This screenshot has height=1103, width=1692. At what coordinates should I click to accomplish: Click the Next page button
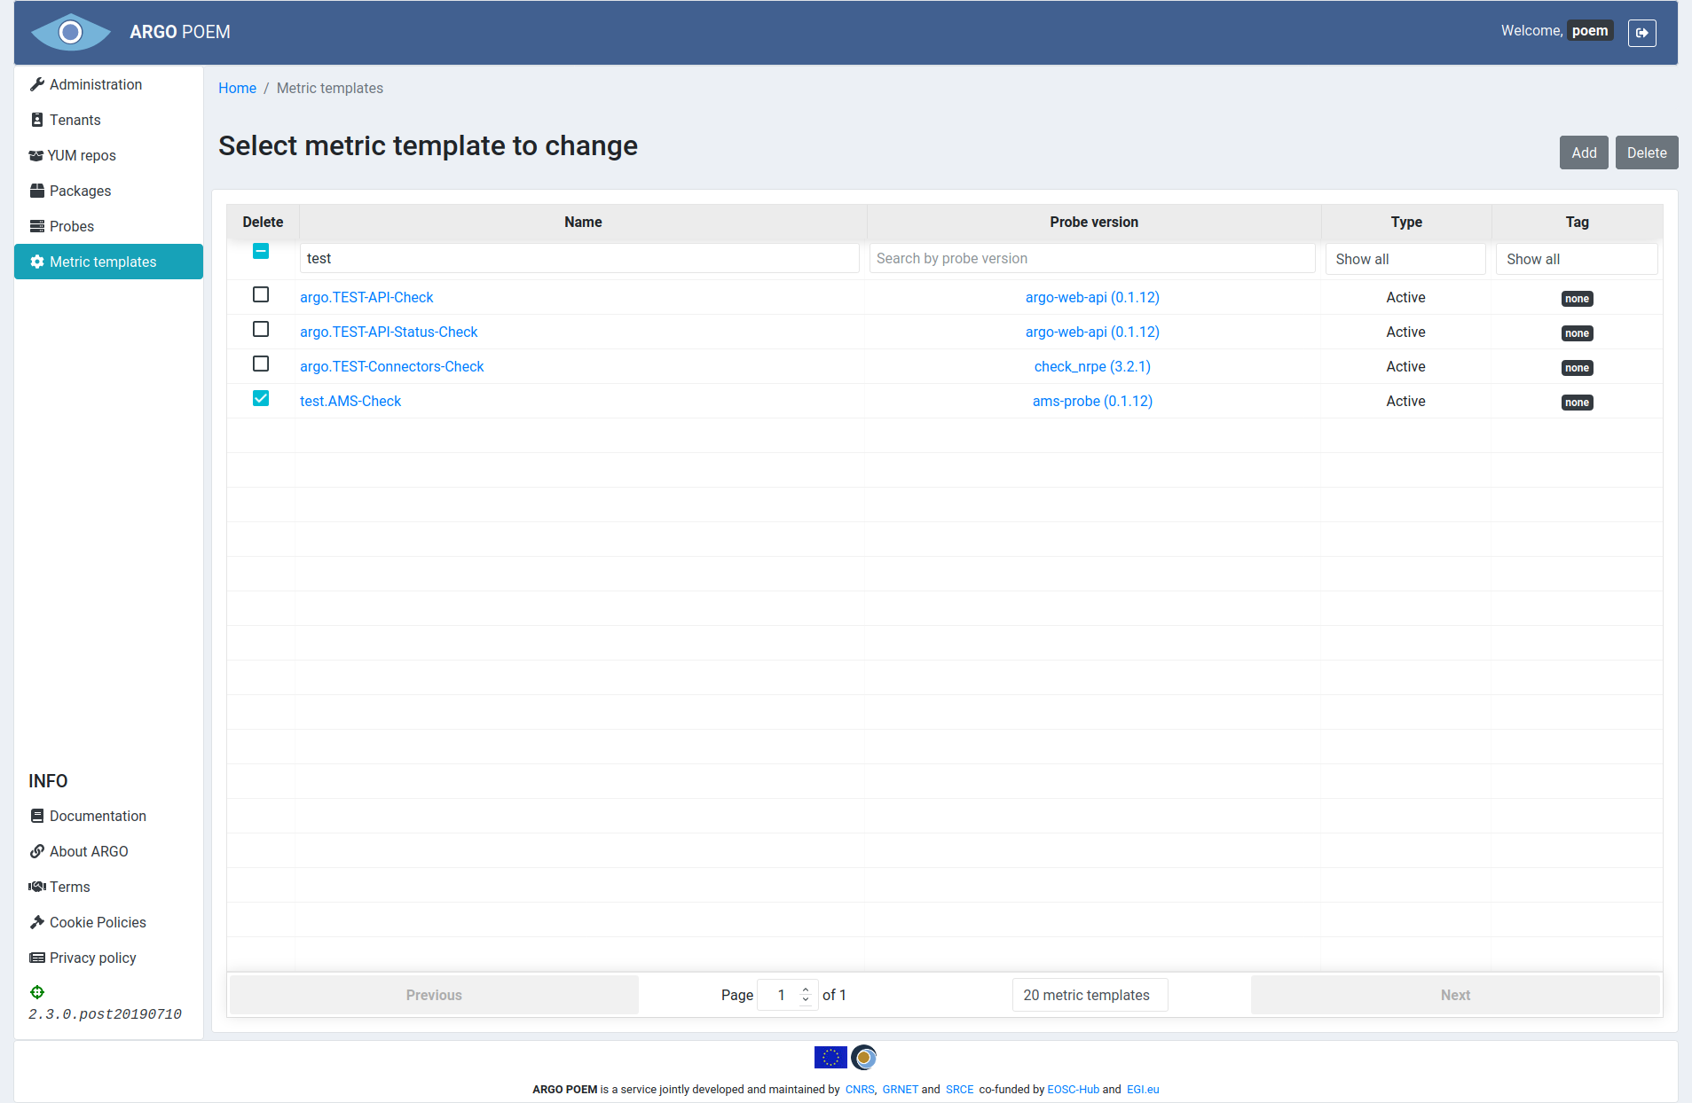[1455, 995]
